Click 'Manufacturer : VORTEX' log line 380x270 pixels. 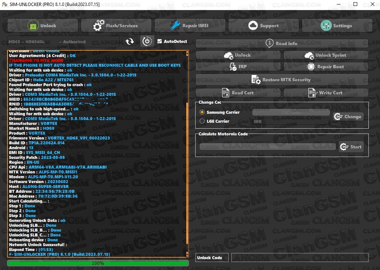tap(33, 123)
